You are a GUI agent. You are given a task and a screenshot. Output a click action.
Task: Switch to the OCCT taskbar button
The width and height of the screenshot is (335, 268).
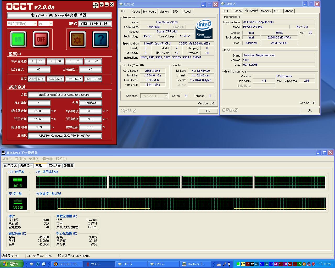[99, 264]
